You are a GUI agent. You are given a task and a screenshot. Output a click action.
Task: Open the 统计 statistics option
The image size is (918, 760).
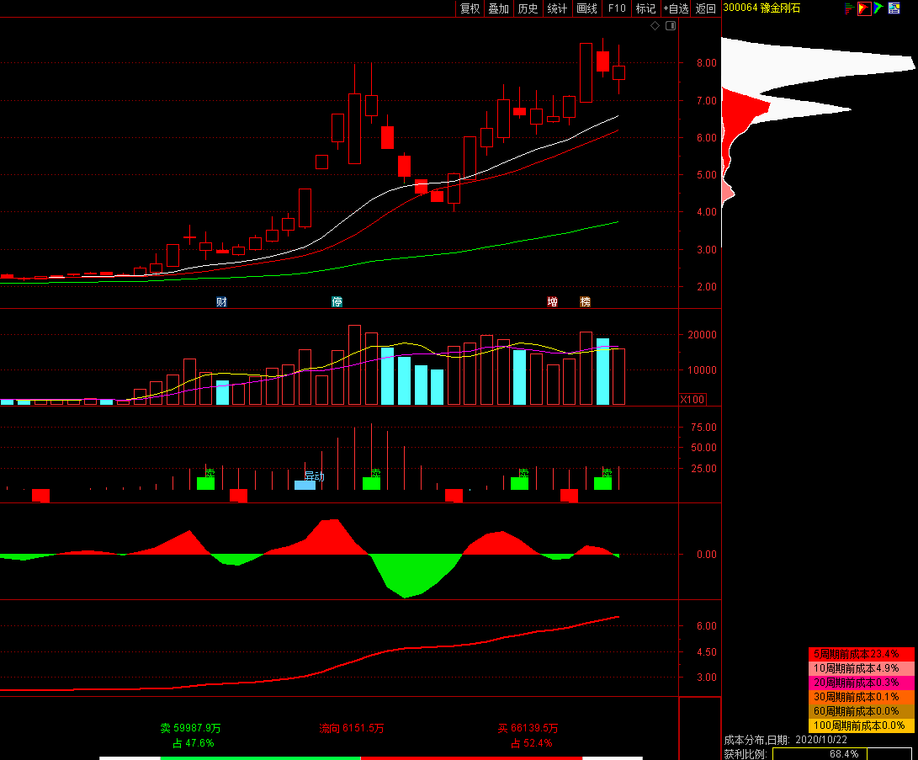tap(557, 8)
